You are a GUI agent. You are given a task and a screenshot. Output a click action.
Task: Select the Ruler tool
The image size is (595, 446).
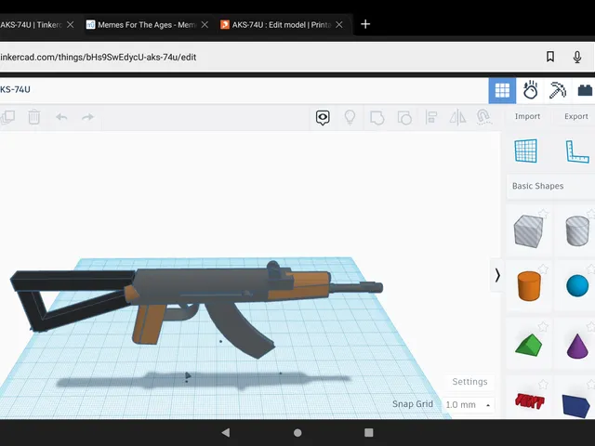coord(577,151)
